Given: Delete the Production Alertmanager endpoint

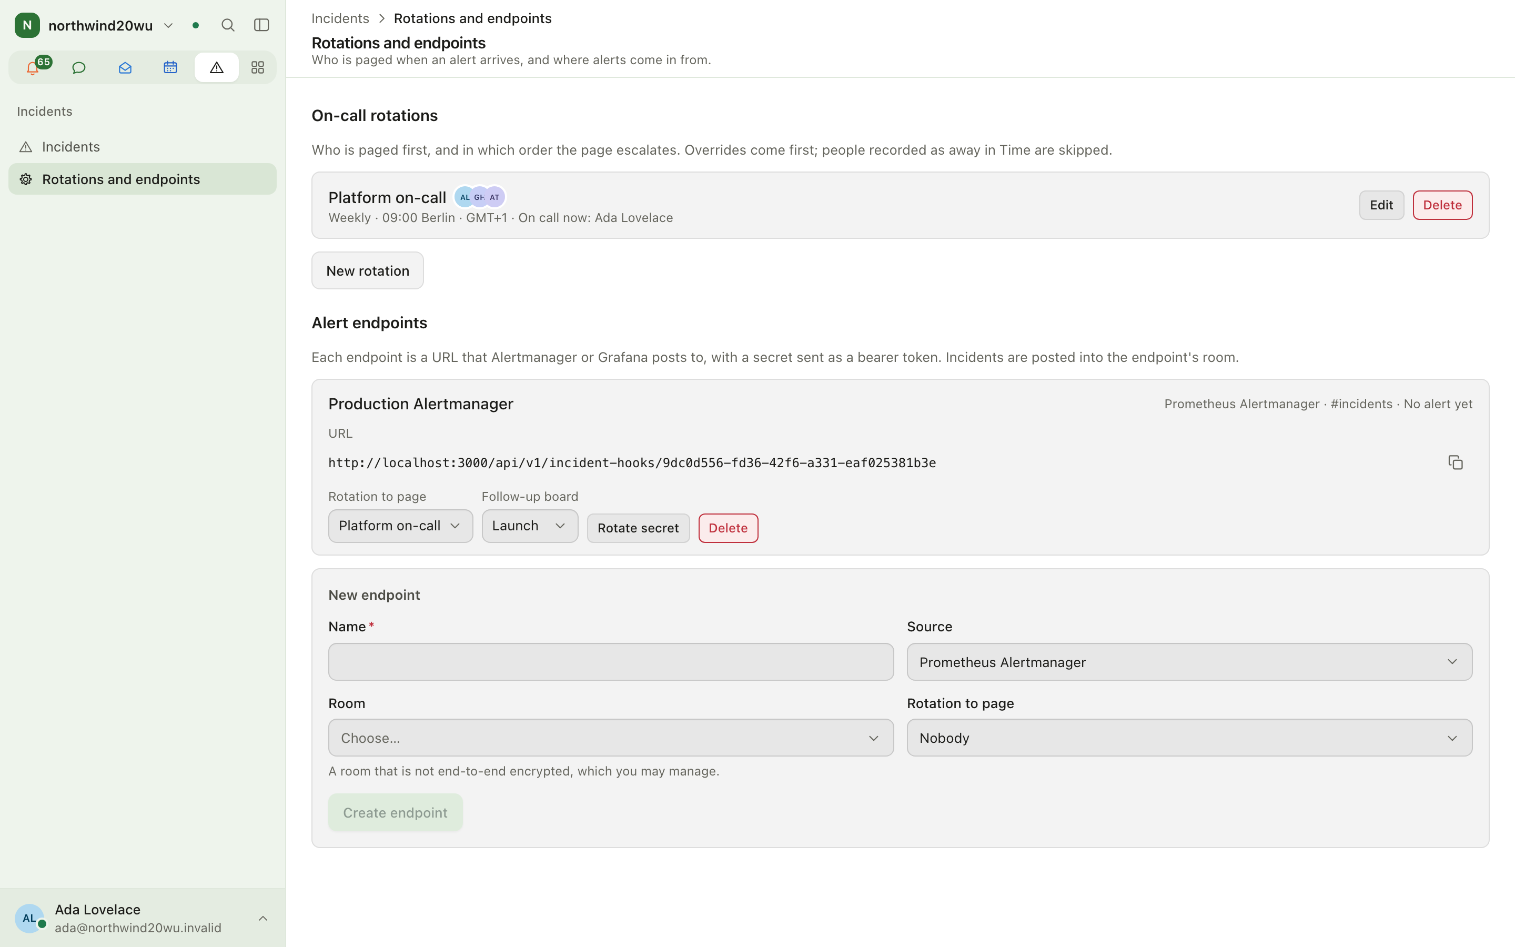Looking at the screenshot, I should coord(728,528).
